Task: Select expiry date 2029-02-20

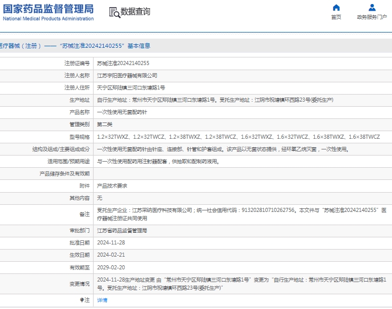Action: [x=111, y=267]
